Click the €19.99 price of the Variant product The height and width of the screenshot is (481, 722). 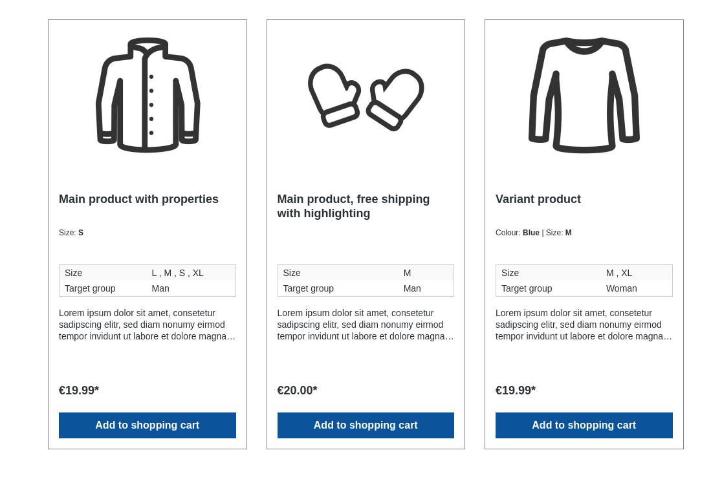[516, 390]
